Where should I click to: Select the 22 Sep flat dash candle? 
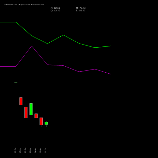tap(16, 82)
